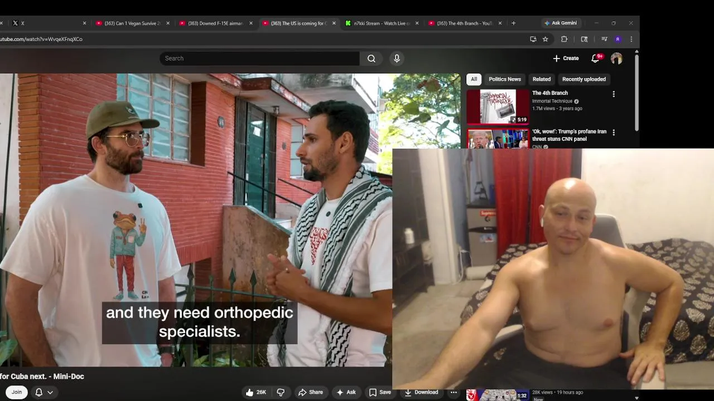Open 'Trump's profane Iran threat' title link
Image resolution: width=714 pixels, height=401 pixels.
569,135
